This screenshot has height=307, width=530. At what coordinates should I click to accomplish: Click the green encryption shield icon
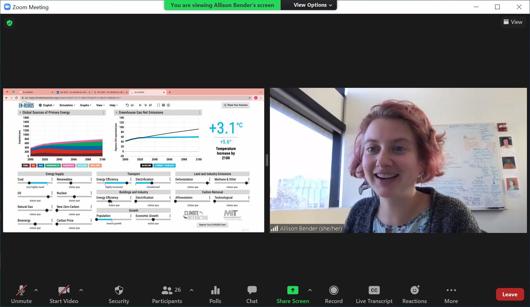tap(9, 23)
